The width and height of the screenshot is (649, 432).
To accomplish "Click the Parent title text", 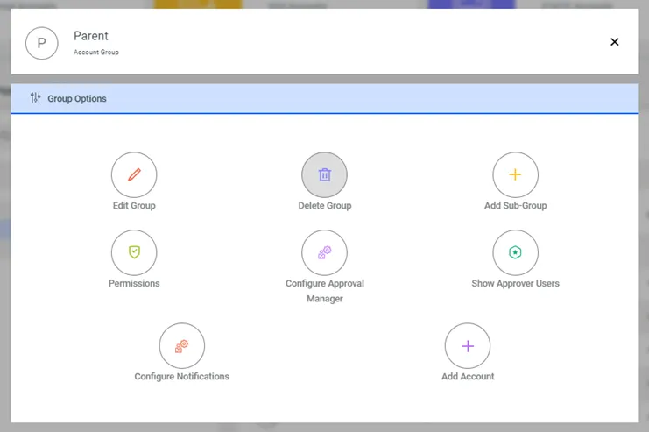I will click(91, 36).
